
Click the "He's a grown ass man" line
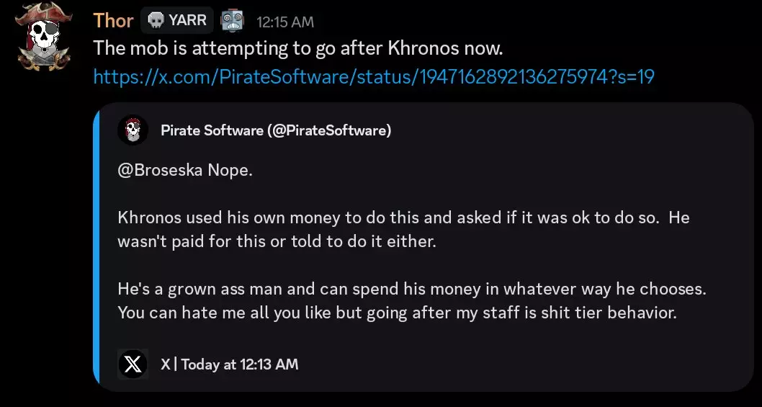click(412, 290)
